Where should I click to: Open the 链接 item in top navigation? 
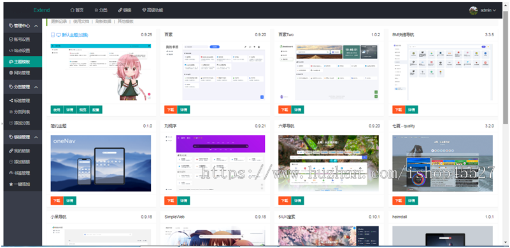point(125,10)
